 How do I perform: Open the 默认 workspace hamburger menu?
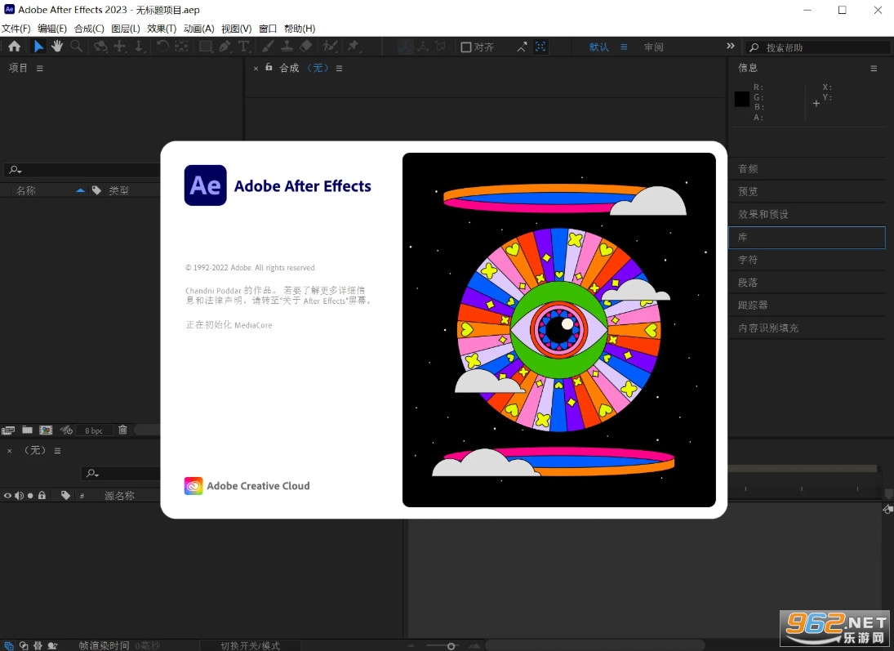point(624,47)
